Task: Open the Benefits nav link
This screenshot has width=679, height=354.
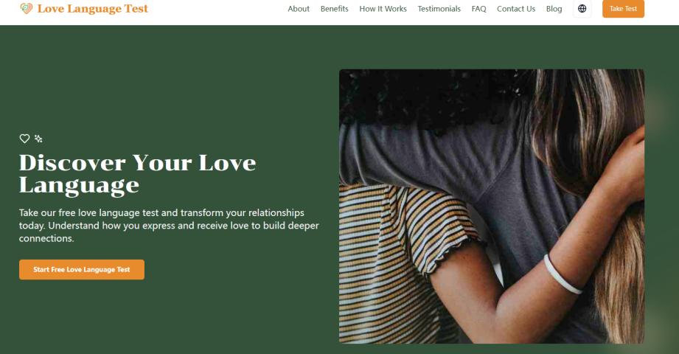Action: (x=334, y=9)
